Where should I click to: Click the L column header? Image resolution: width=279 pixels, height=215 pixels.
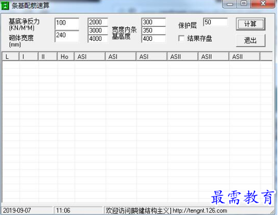pyautogui.click(x=11, y=57)
